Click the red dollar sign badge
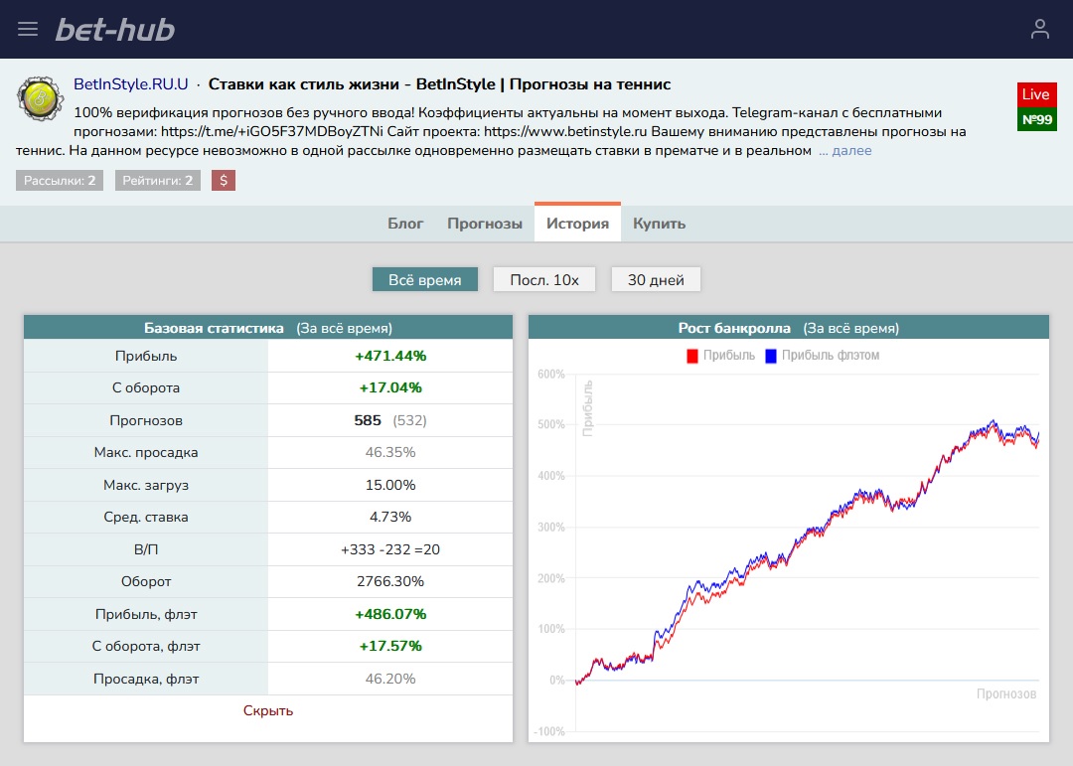Viewport: 1073px width, 766px height. point(224,180)
